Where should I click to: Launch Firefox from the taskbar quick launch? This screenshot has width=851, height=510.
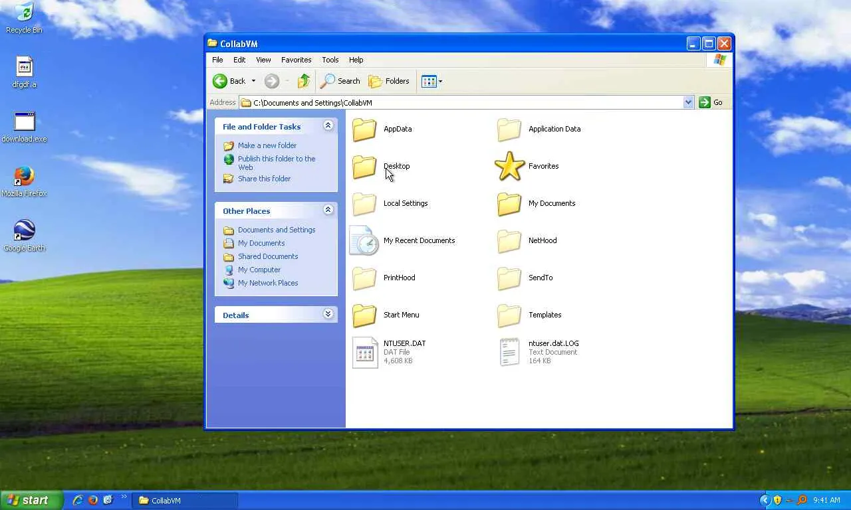click(x=93, y=500)
